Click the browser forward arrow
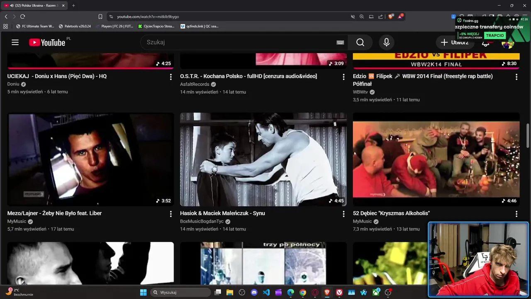This screenshot has width=531, height=299. [x=14, y=17]
